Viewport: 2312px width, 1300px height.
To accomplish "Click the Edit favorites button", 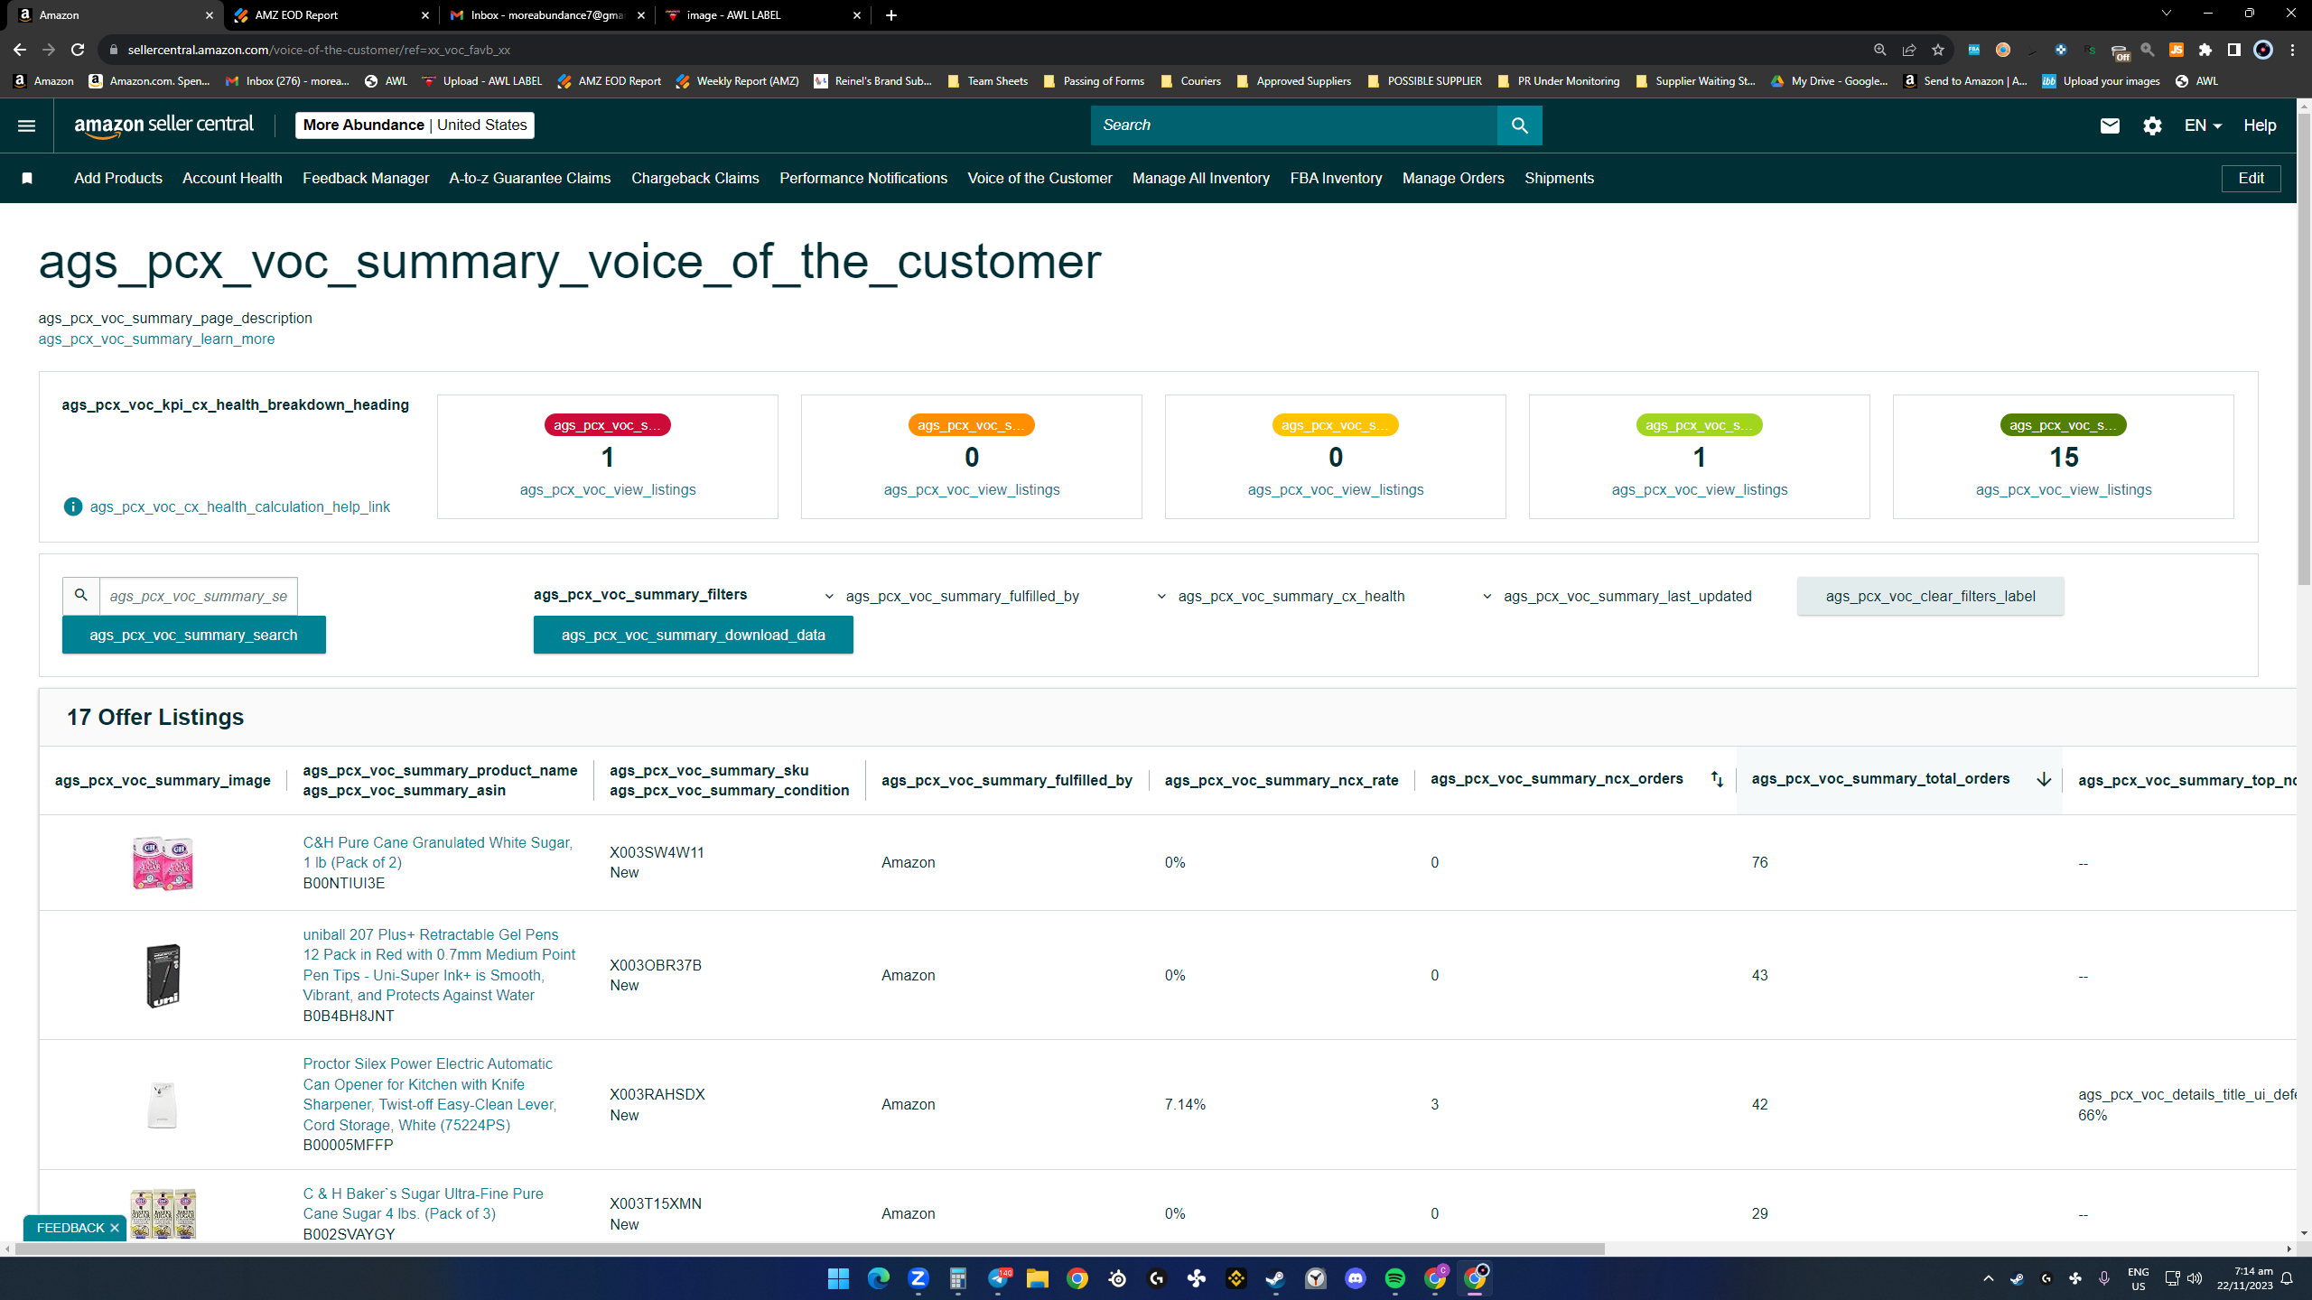I will tap(2251, 178).
